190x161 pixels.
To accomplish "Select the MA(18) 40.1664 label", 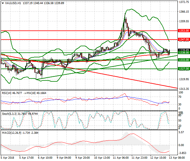I will pyautogui.click(x=37, y=93).
